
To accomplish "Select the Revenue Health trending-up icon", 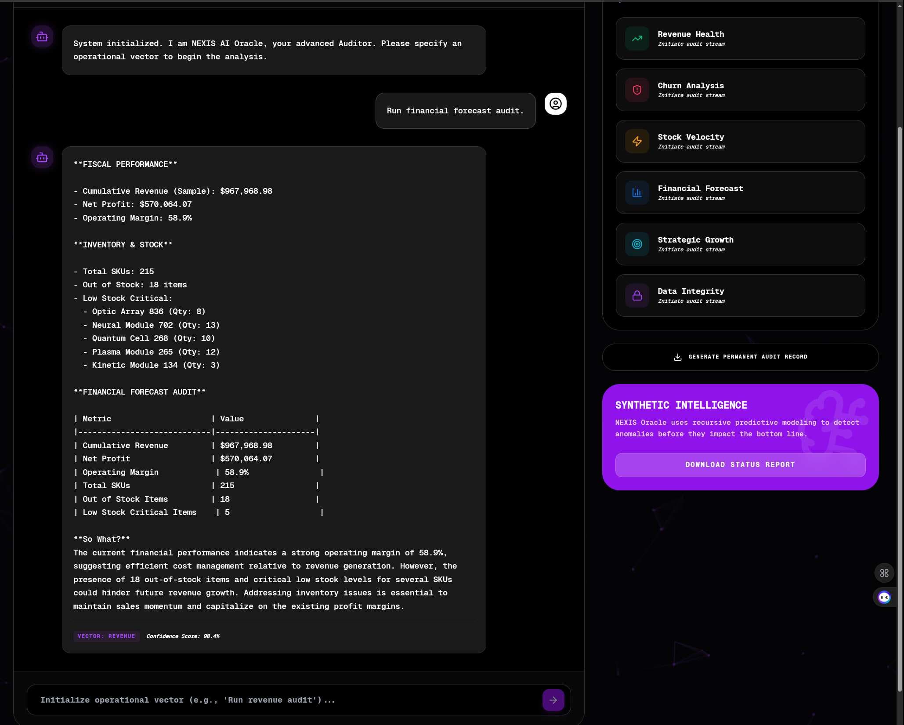I will (x=637, y=39).
